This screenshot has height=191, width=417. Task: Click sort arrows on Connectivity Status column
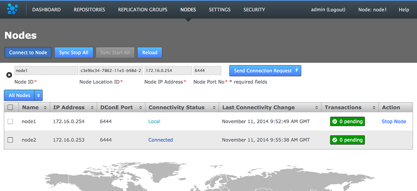tap(214, 108)
